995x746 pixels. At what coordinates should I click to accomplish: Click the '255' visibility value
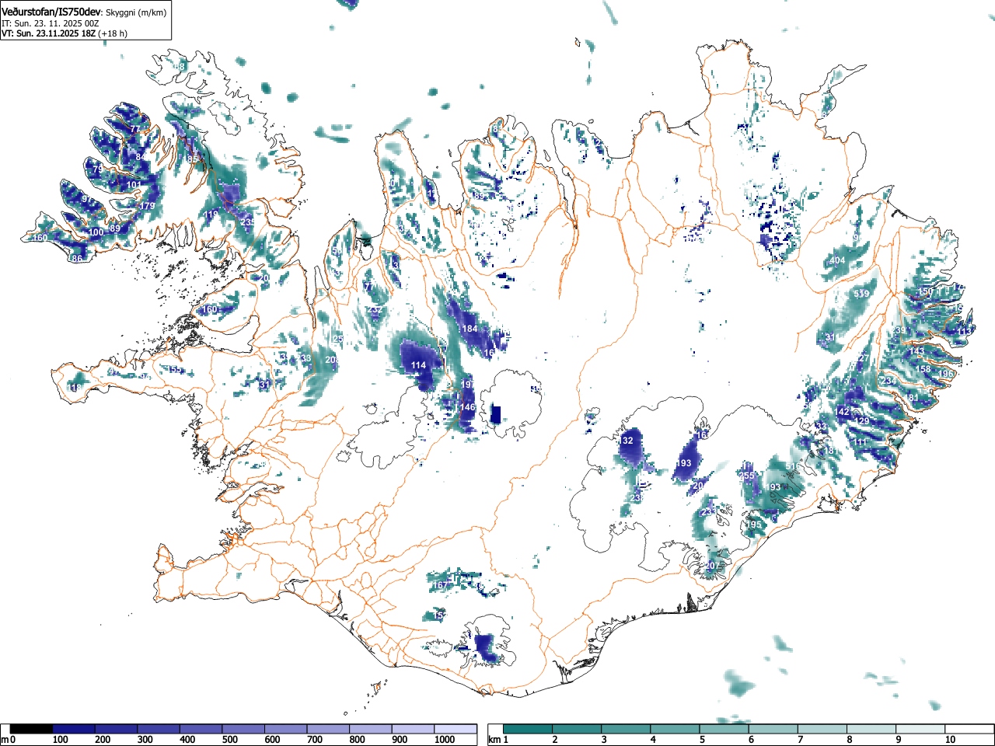point(747,476)
